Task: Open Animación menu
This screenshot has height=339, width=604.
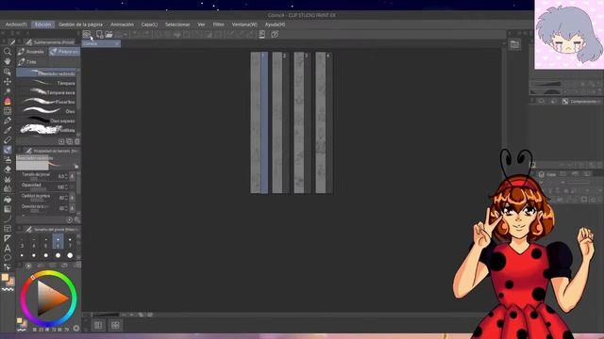Action: tap(122, 24)
